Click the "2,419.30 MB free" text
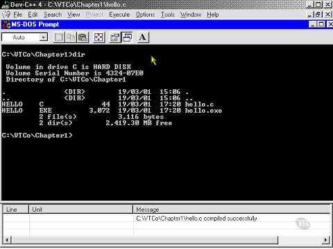The width and height of the screenshot is (333, 249). (x=139, y=123)
